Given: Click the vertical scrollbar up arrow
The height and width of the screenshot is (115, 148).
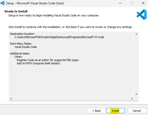Looking at the screenshot, I should pyautogui.click(x=136, y=34).
